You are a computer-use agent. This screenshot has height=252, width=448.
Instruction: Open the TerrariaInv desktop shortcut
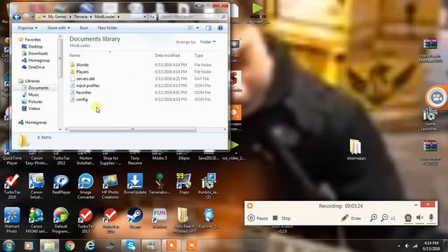(x=160, y=184)
